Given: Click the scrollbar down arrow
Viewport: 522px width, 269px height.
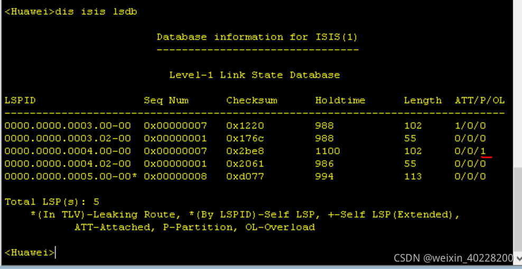Looking at the screenshot, I should tap(518, 258).
